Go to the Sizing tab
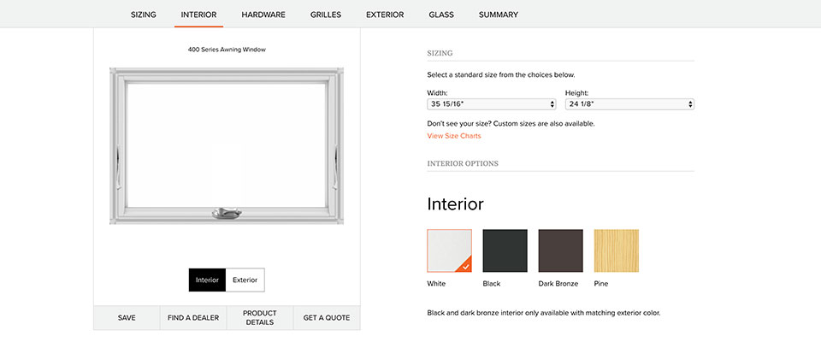 [144, 15]
